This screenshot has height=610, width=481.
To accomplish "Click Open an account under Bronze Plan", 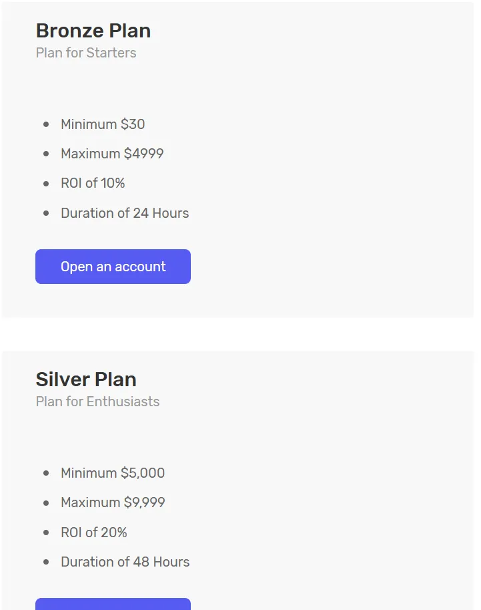I will pyautogui.click(x=113, y=267).
